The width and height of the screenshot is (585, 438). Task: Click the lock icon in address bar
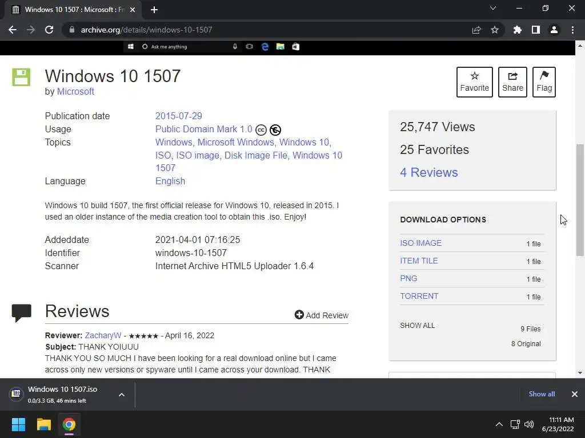coord(72,30)
